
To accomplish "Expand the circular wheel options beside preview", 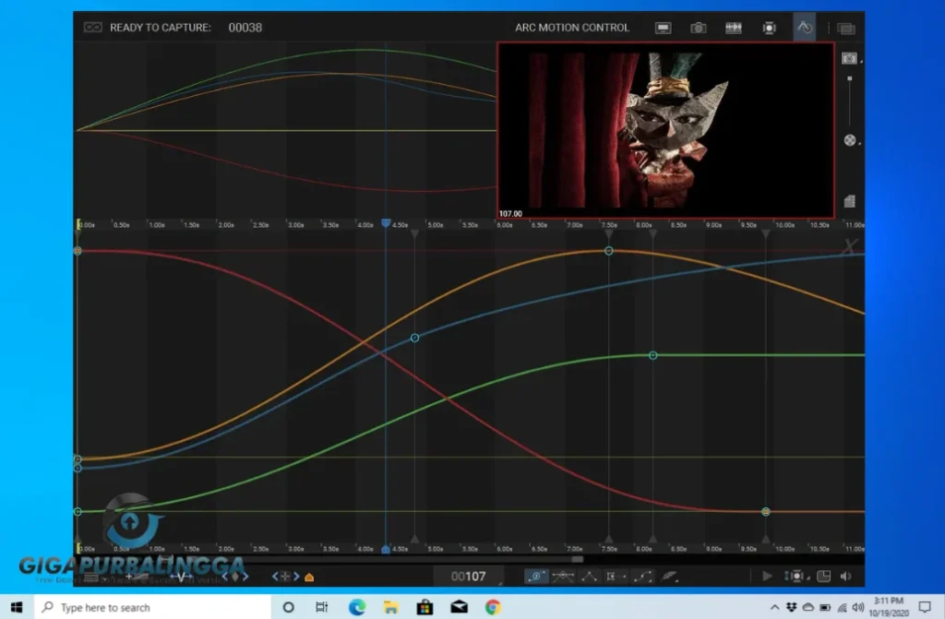I will click(x=850, y=141).
